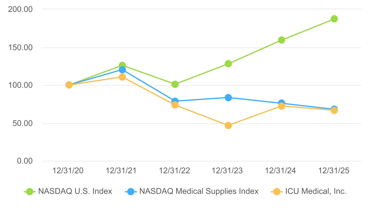Select green data point at 12/31/21

point(122,65)
